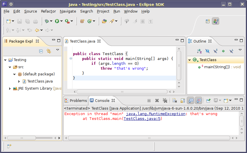Image resolution: width=247 pixels, height=153 pixels.
Task: Click the Clear Console icon
Action: tap(175, 100)
